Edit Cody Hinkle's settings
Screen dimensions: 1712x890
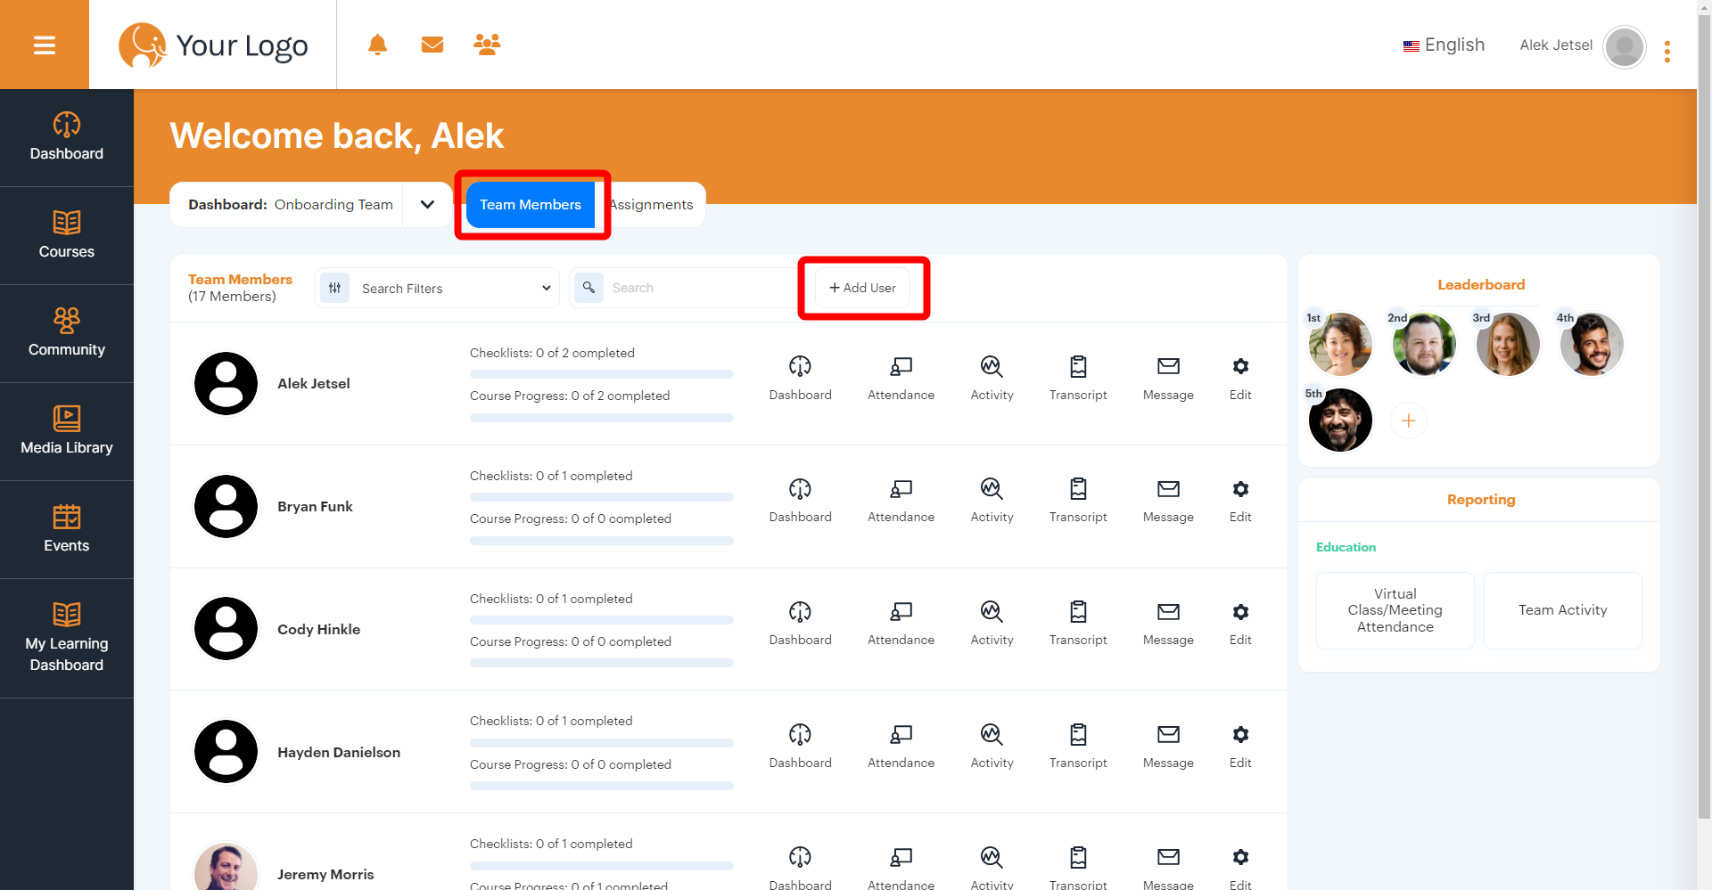click(x=1240, y=624)
